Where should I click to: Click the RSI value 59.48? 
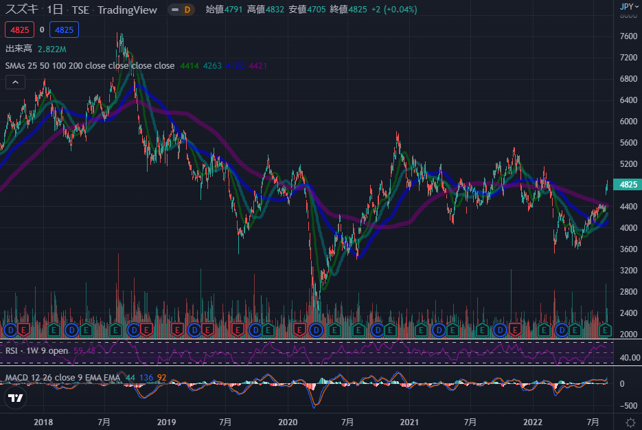(84, 351)
